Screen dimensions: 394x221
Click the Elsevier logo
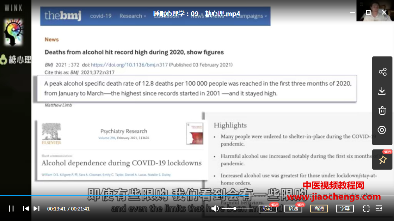pos(51,134)
